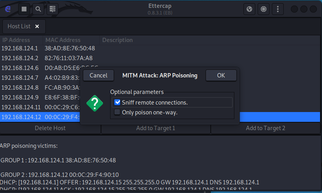The image size is (322, 193).
Task: Click the stop MITM attack icon
Action: point(264,9)
